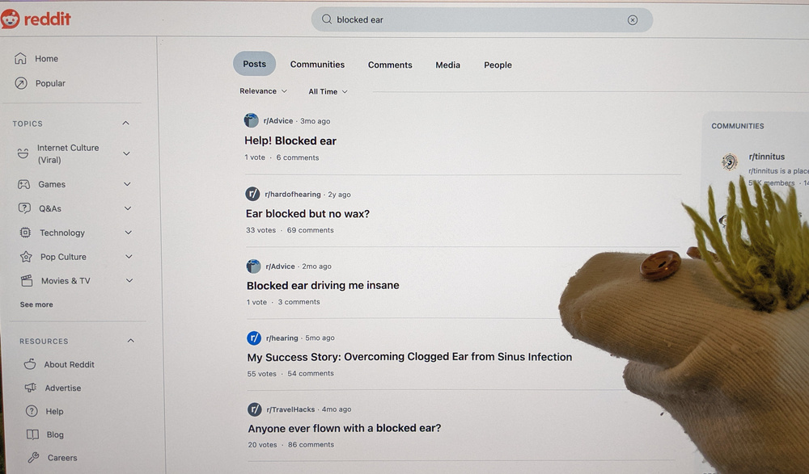Open the post 'Help! Blocked ear'
Viewport: 809px width, 474px height.
tap(290, 141)
